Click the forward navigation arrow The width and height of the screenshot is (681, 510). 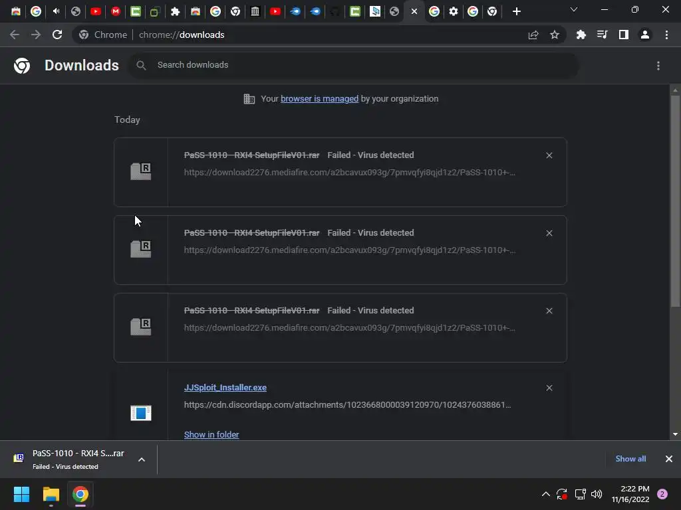(36, 35)
